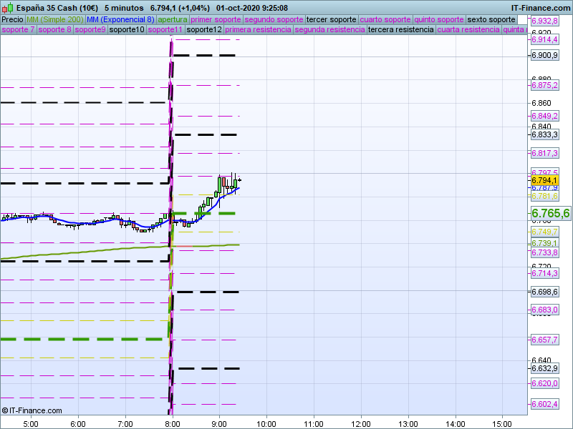Click the apertura indicator label
573x429 pixels.
[x=173, y=19]
